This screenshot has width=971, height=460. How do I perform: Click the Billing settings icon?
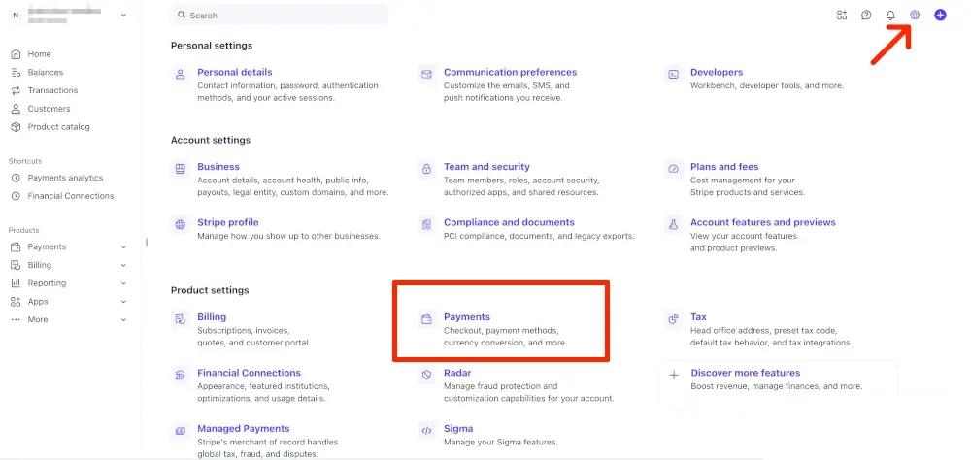point(181,319)
